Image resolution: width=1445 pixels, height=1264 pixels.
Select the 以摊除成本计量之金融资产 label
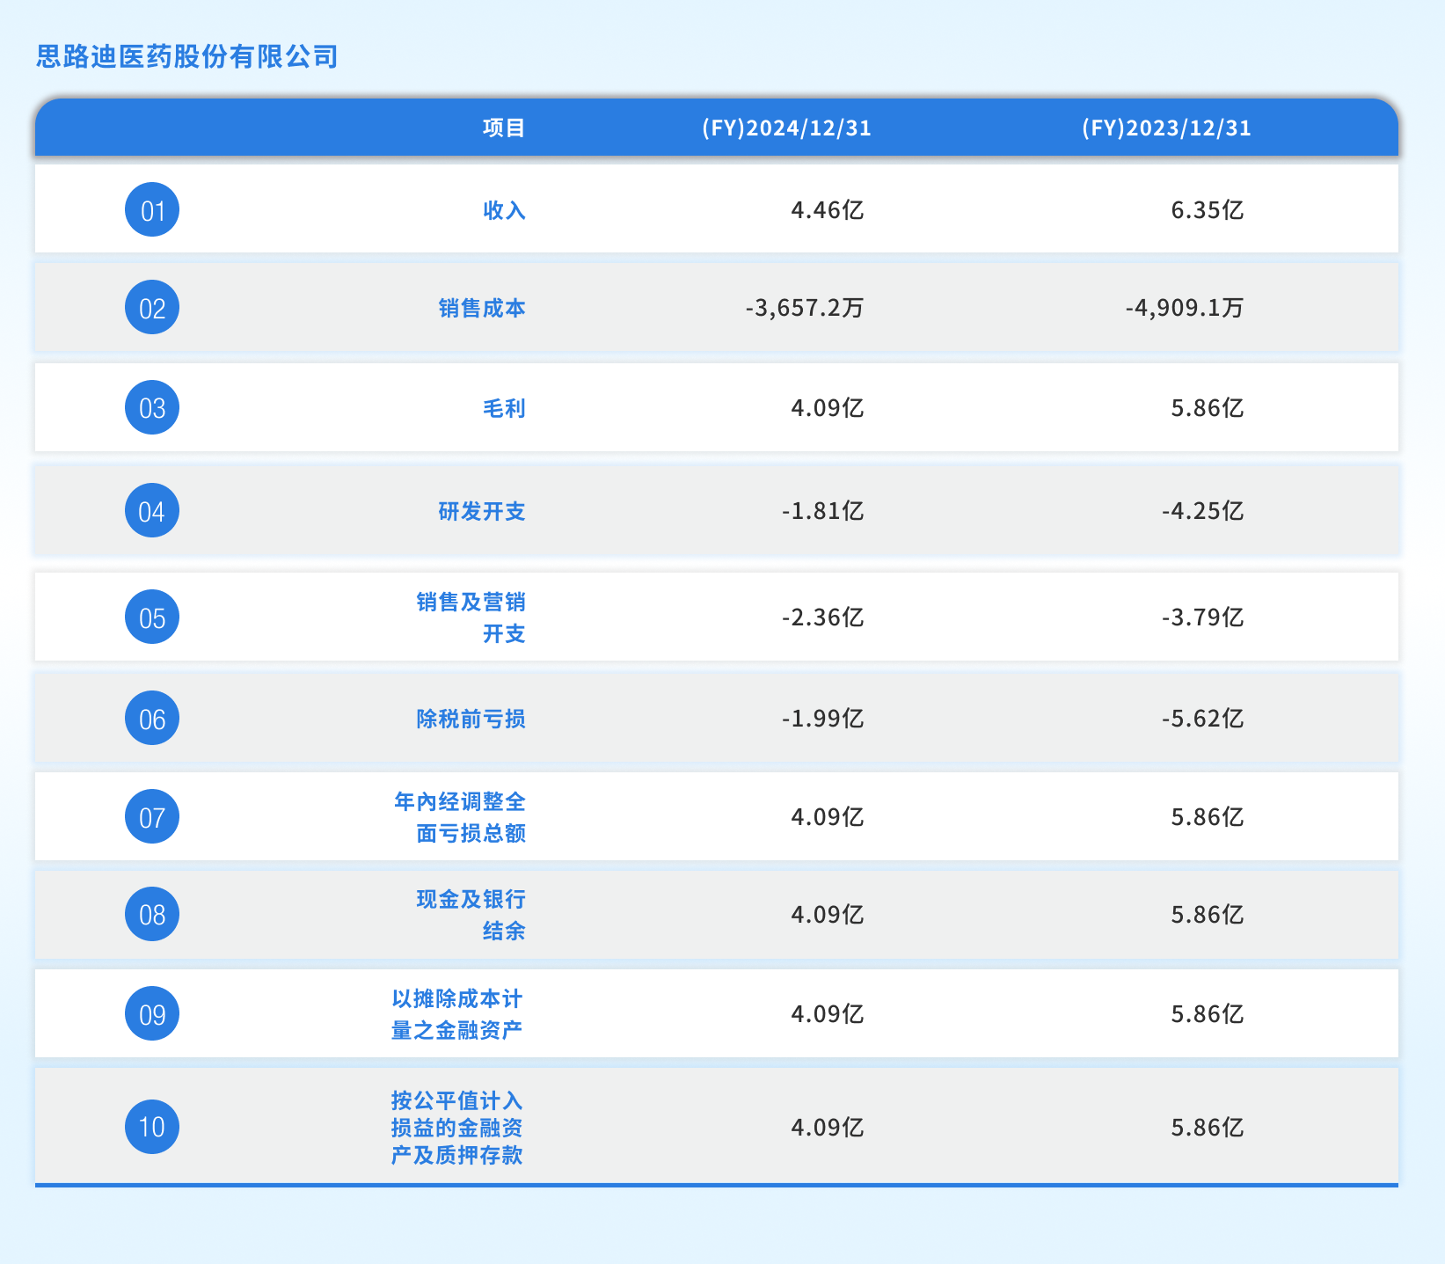click(x=457, y=1014)
